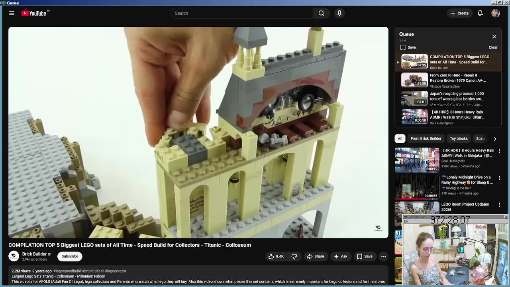Open the hamburger guide menu

[x=12, y=13]
